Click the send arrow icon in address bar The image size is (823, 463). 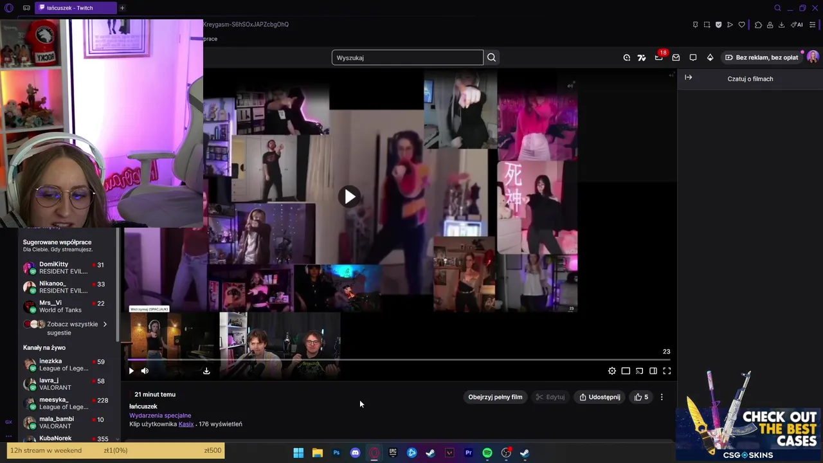(730, 24)
